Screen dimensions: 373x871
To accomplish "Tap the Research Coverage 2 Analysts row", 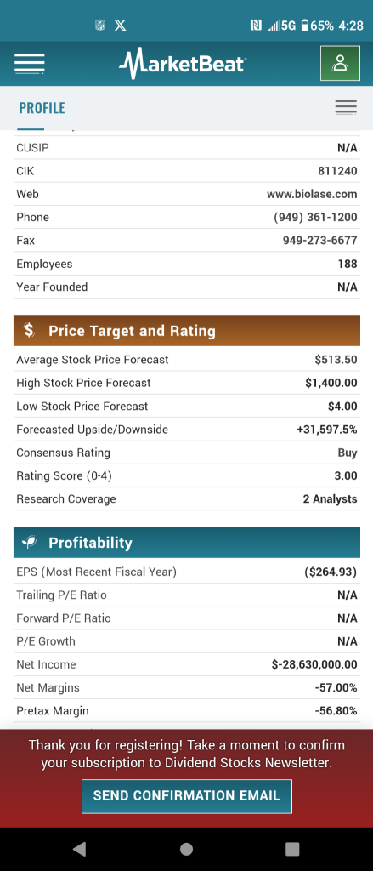I will click(187, 498).
